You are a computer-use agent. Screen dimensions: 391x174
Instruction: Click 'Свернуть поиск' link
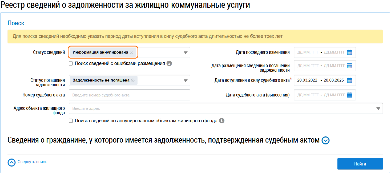[x=32, y=162]
